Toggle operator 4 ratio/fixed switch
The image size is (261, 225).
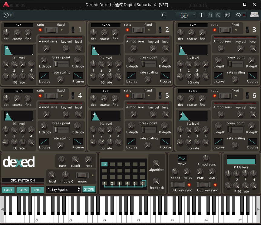coord(51,96)
